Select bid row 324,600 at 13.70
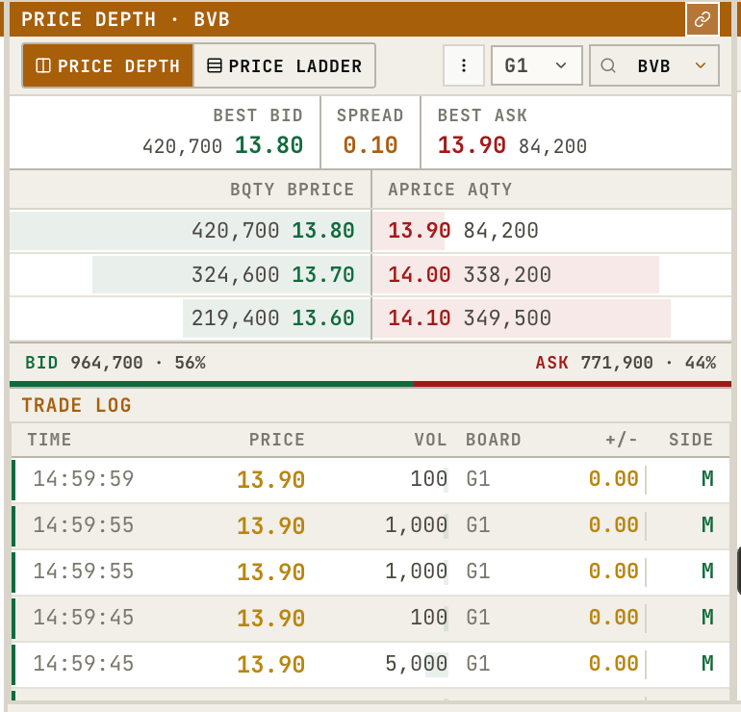 click(191, 274)
